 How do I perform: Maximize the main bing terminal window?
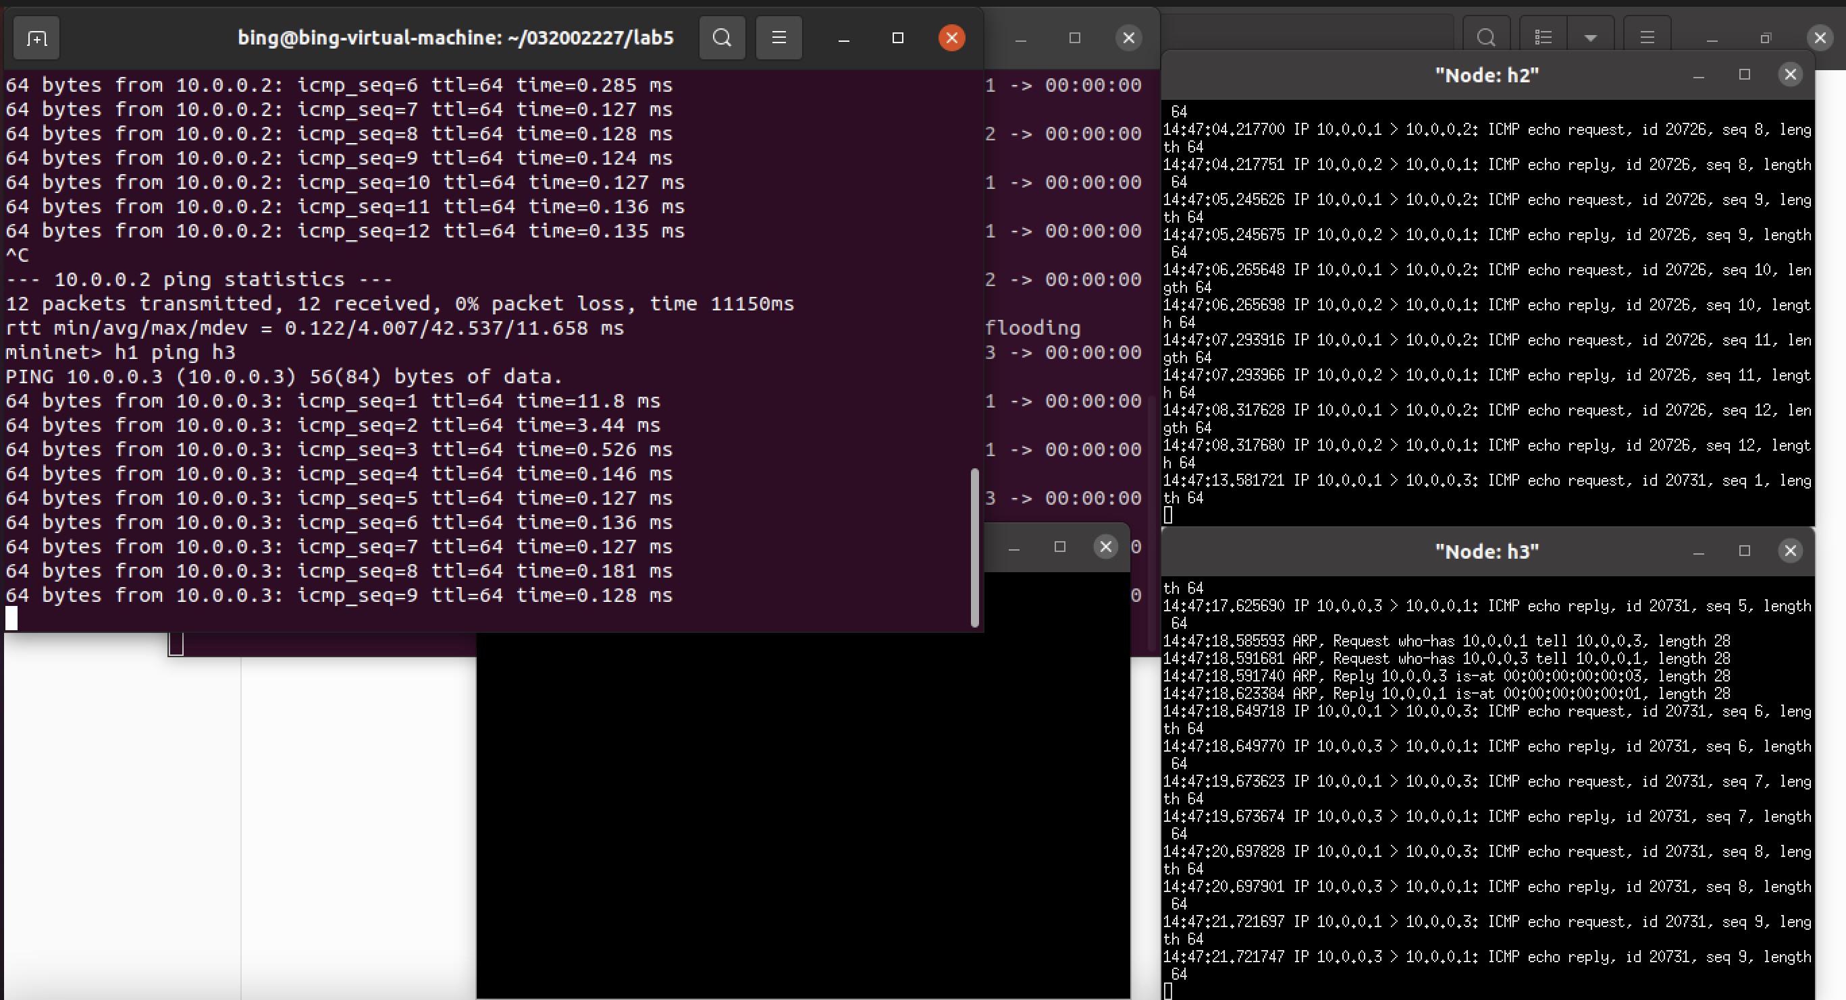point(897,38)
